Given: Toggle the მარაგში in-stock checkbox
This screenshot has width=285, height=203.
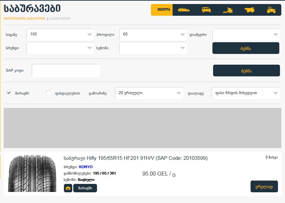Looking at the screenshot, I should [x=9, y=93].
